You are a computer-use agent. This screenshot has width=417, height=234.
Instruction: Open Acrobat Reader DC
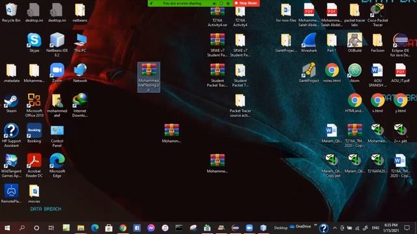(35, 166)
